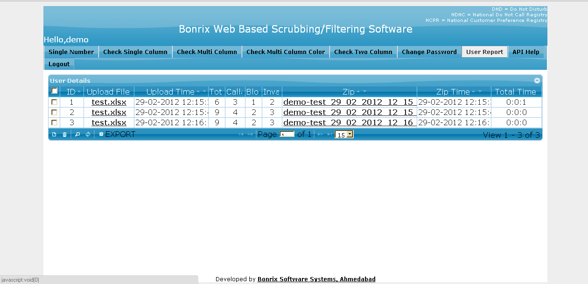Download first demo-test_29_02_2012_12_15 zip in row 1
The height and width of the screenshot is (284, 588).
[x=350, y=102]
